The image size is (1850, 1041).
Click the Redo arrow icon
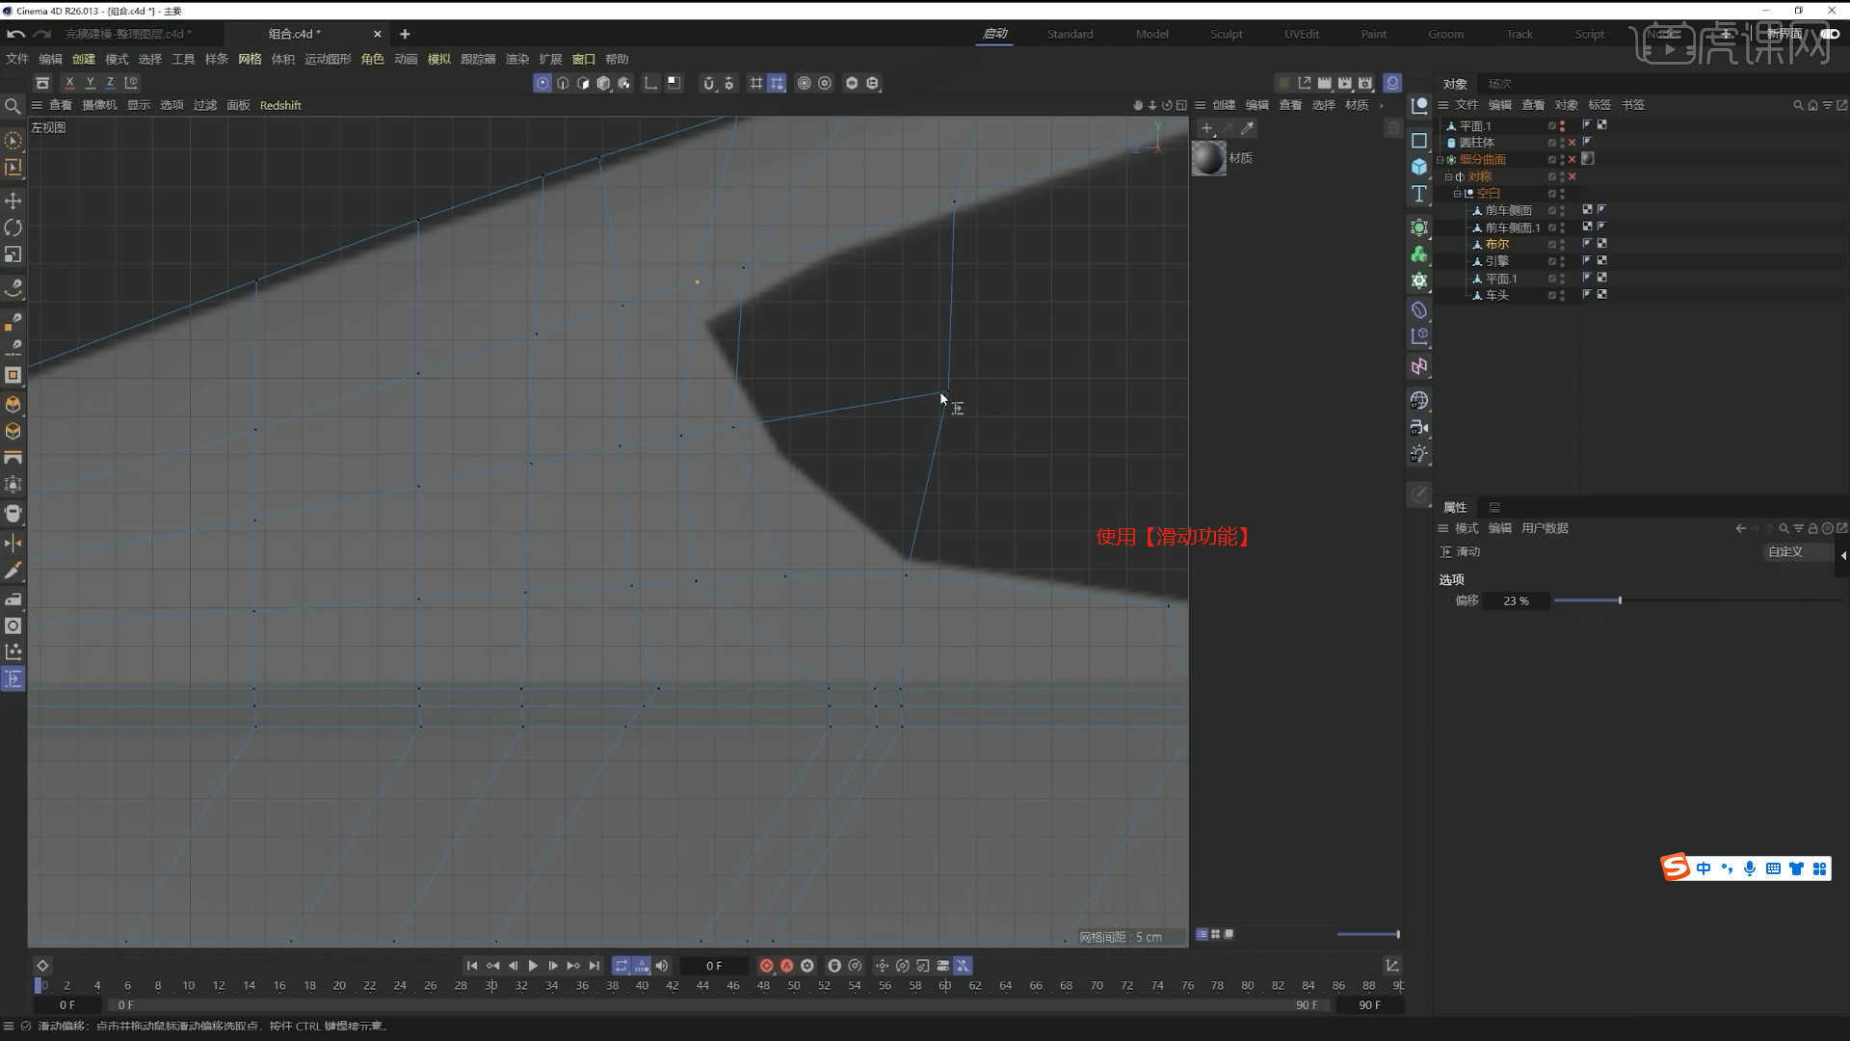point(41,34)
